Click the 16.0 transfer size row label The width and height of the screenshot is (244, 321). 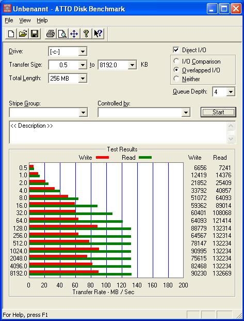22,206
